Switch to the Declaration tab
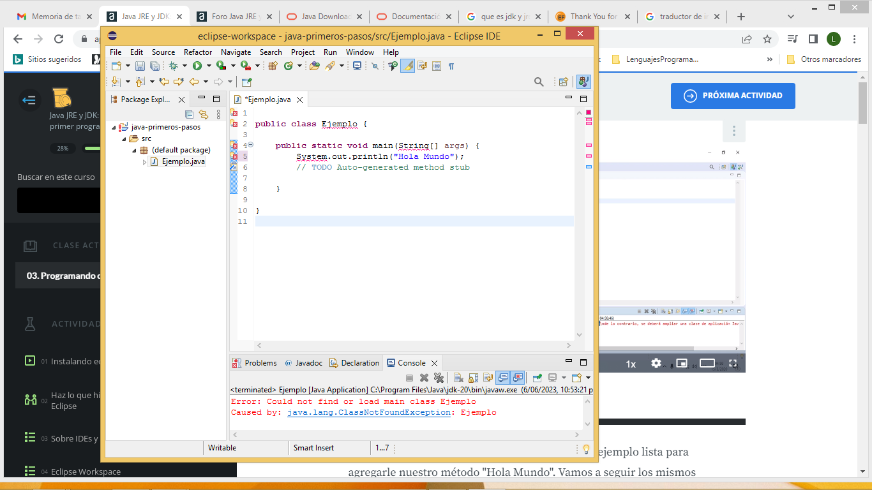 point(354,362)
